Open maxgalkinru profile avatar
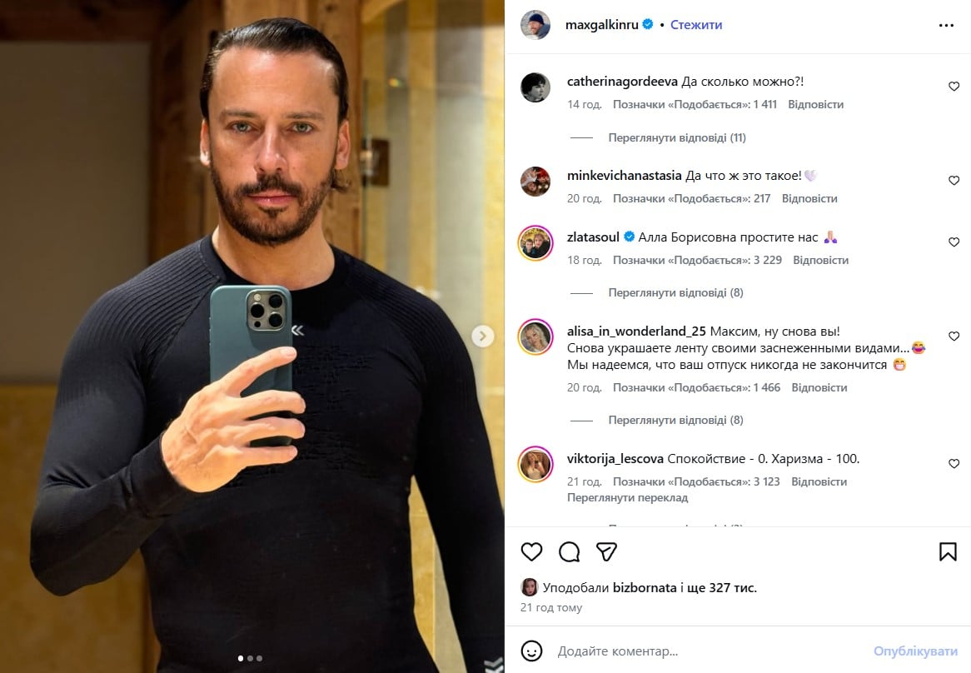 (x=535, y=25)
